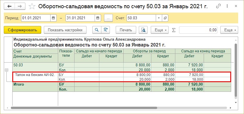This screenshot has height=114, width=244.
Task: Click the vertical scrollbar thumb
Action: pos(236,70)
